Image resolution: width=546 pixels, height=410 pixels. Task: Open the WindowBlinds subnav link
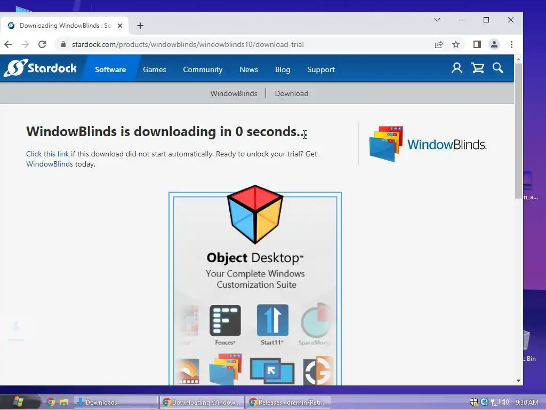click(x=234, y=93)
